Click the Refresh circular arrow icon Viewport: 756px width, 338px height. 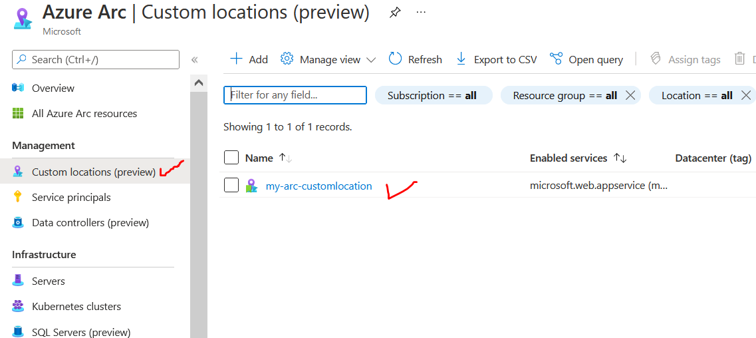(396, 59)
